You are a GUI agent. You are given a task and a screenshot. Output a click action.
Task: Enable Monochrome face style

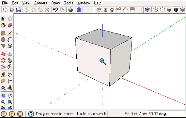pos(182,10)
